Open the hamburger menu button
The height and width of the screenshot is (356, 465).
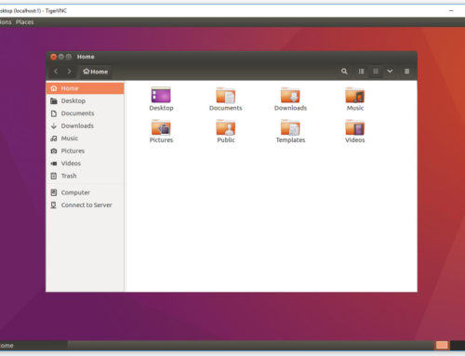406,72
